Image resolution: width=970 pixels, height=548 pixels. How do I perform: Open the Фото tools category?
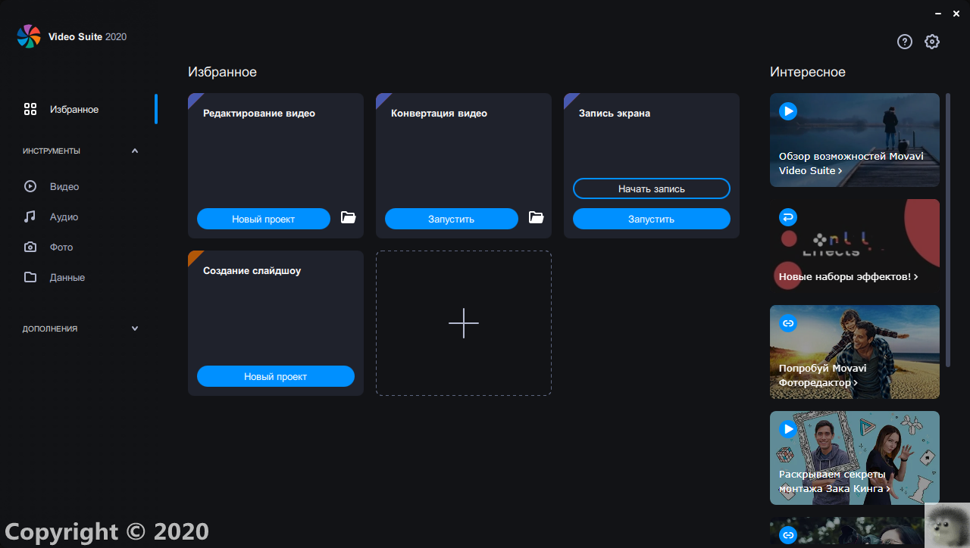point(61,247)
